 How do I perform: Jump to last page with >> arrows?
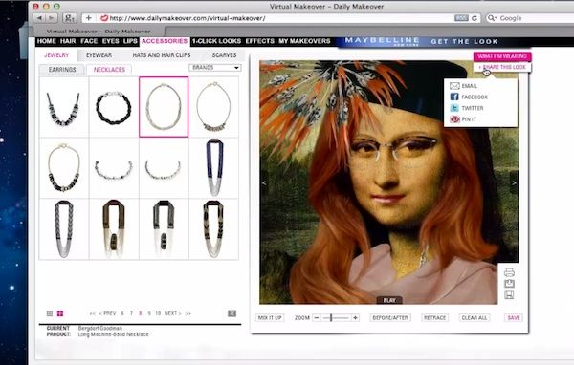point(188,313)
